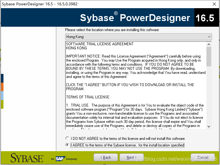The height and width of the screenshot is (165, 220).
Task: Click the license text scrollbar thumb
Action: click(x=209, y=57)
